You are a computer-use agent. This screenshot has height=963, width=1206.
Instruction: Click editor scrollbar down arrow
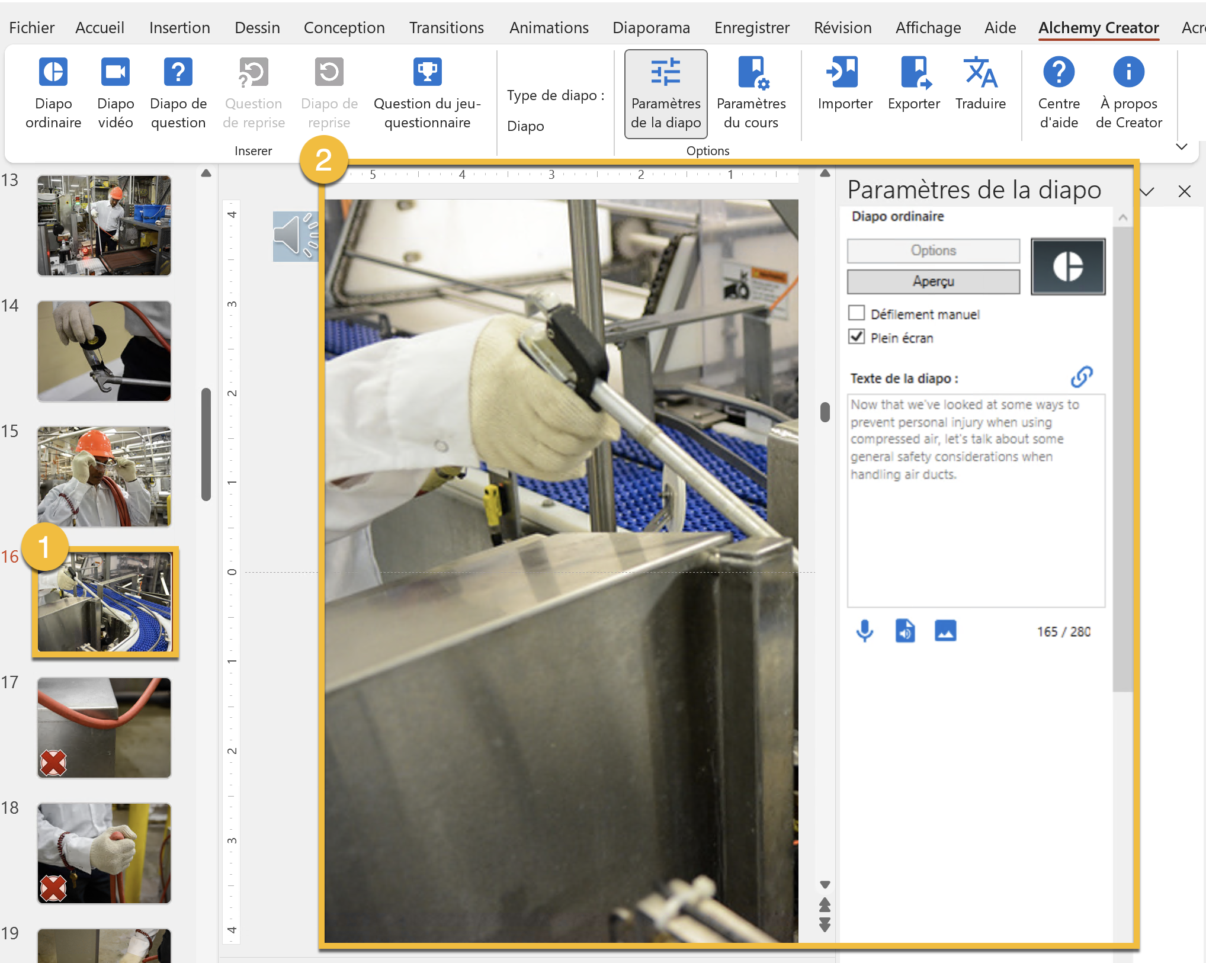click(825, 884)
